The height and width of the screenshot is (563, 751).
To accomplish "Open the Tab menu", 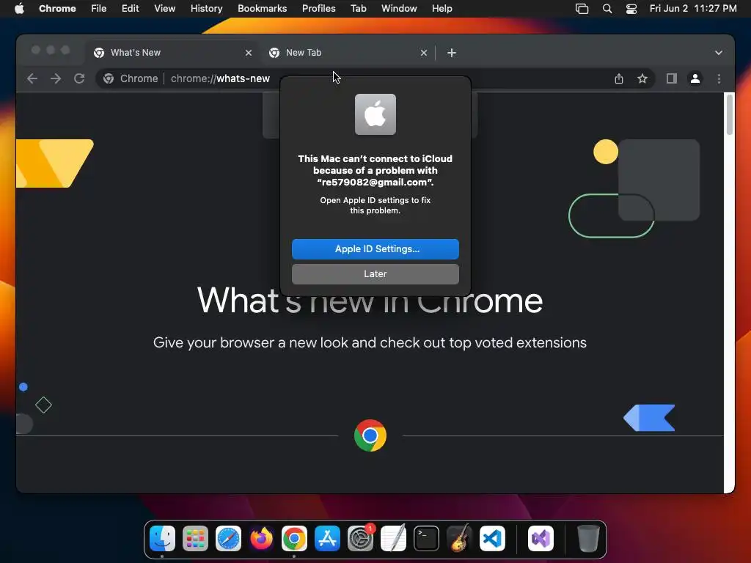I will pyautogui.click(x=358, y=9).
